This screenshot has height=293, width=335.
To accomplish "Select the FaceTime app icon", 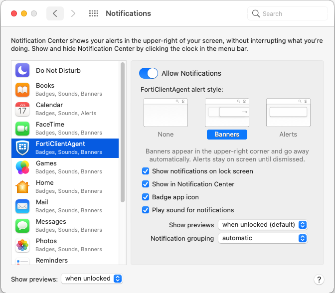I will (22, 129).
